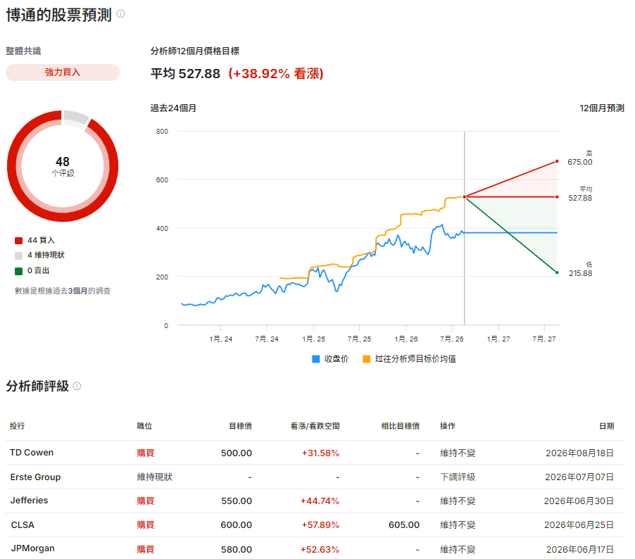Viewport: 635px width, 559px height.
Task: Toggle the orange 过往分析师目标价均值 legend
Action: 410,359
